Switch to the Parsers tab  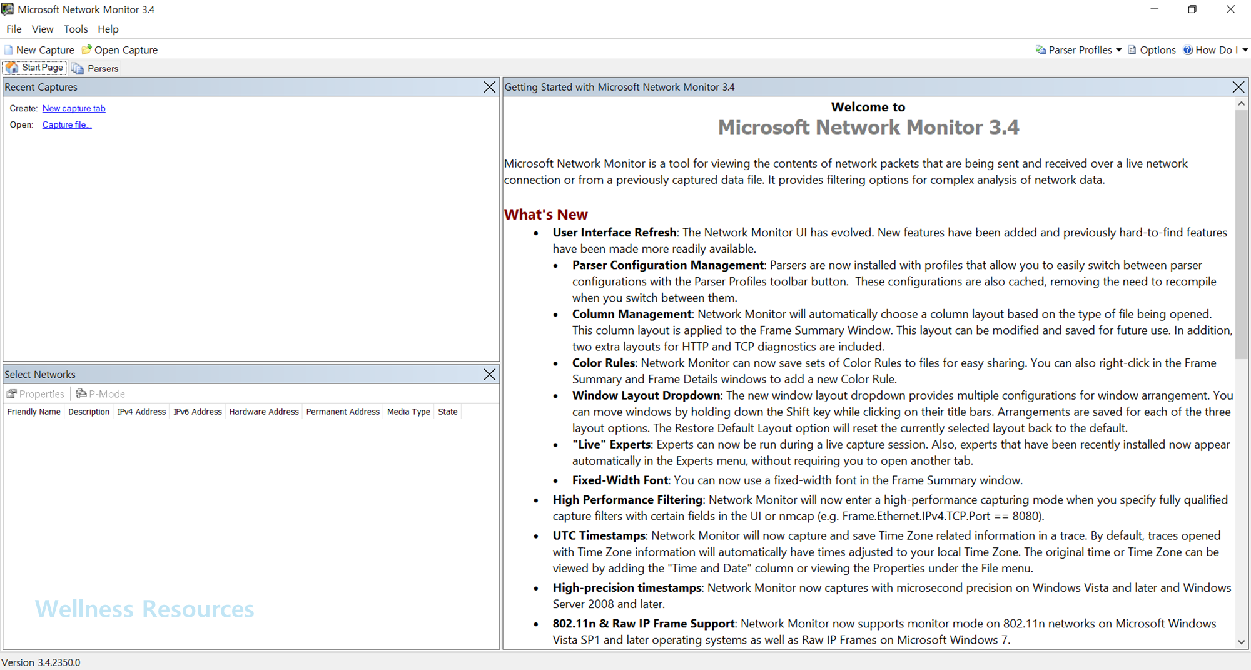(x=95, y=68)
